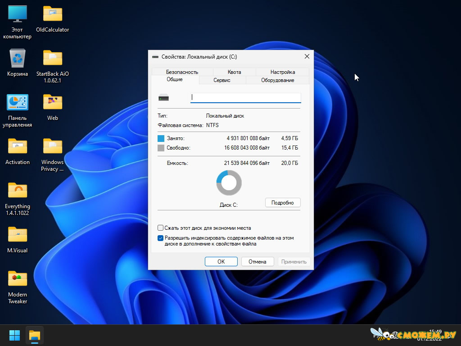Select the StartBack AiO folder icon
This screenshot has width=461, height=346.
pyautogui.click(x=52, y=66)
